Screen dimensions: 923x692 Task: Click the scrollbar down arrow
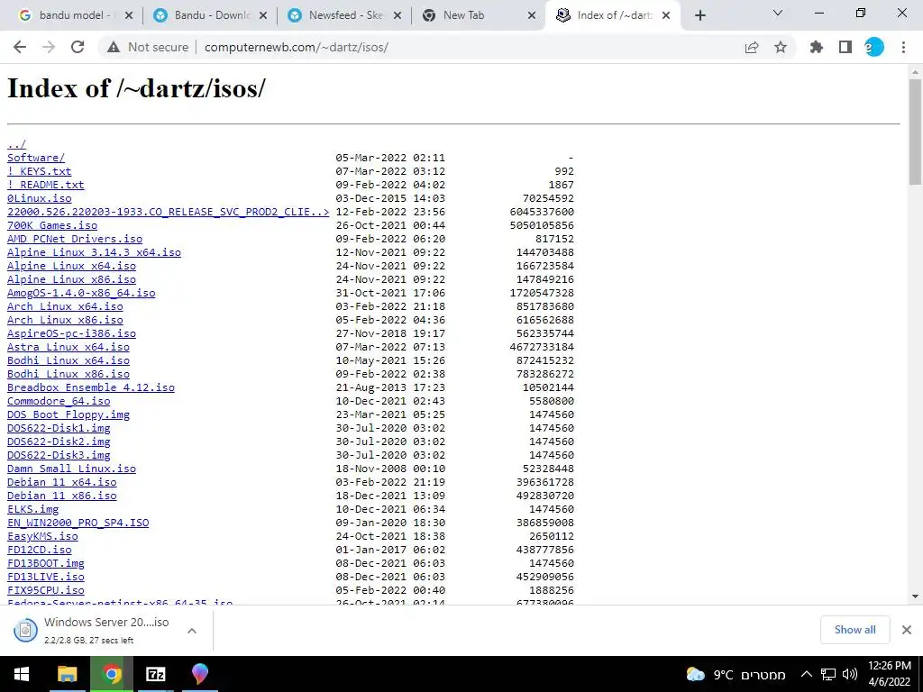[x=915, y=596]
